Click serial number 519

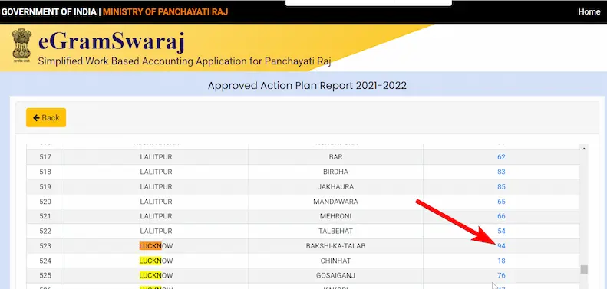45,187
